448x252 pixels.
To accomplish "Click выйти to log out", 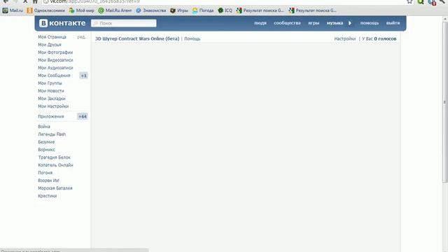I will tap(393, 23).
